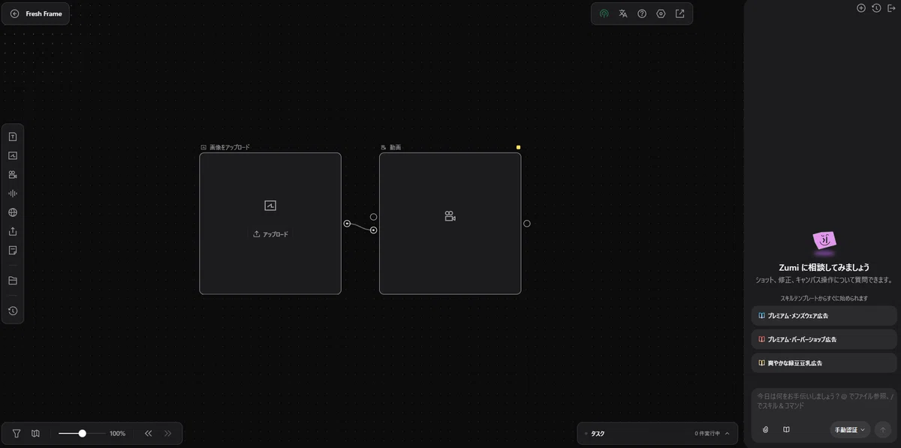Click the undo double-chevron left button
The height and width of the screenshot is (448, 901).
(x=149, y=433)
